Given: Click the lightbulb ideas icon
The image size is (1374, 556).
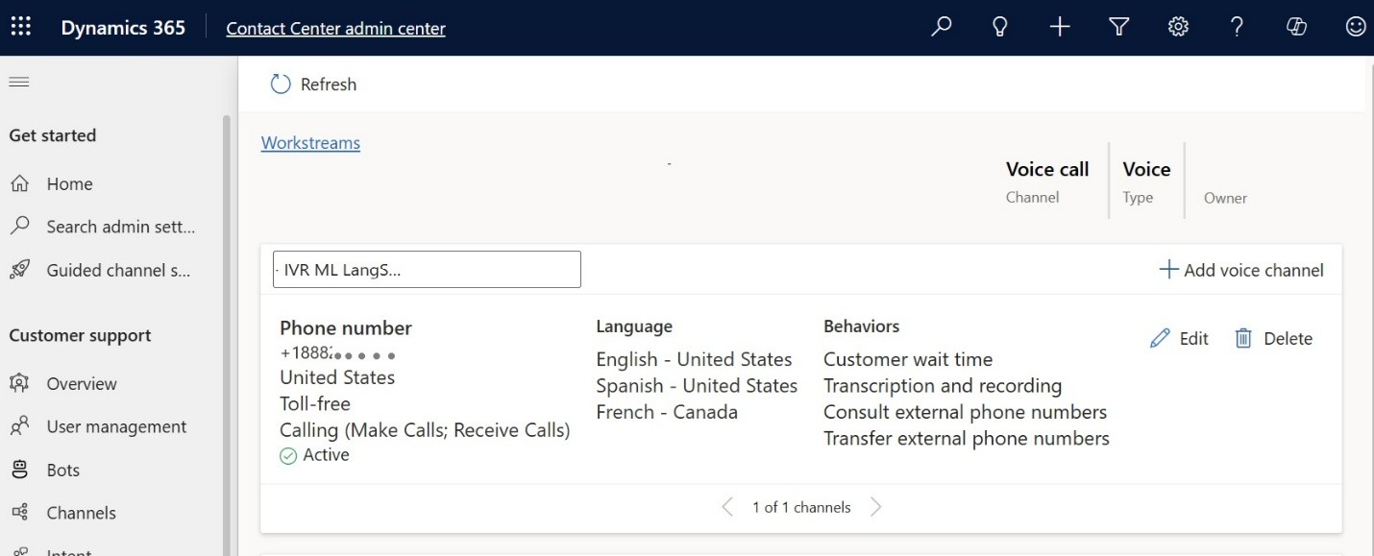Looking at the screenshot, I should tap(999, 26).
